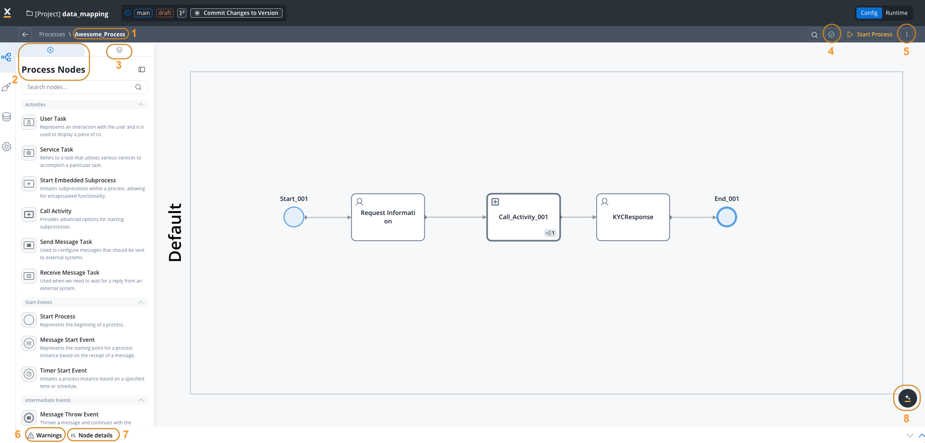Select the Call_Activity_001 node on canvas
The width and height of the screenshot is (925, 443).
[x=523, y=217]
